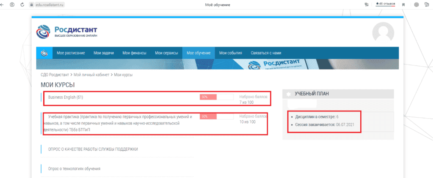Screen dimensions: 433x178
Task: Click Мой личный кабинет breadcrumb link
Action: pos(92,75)
